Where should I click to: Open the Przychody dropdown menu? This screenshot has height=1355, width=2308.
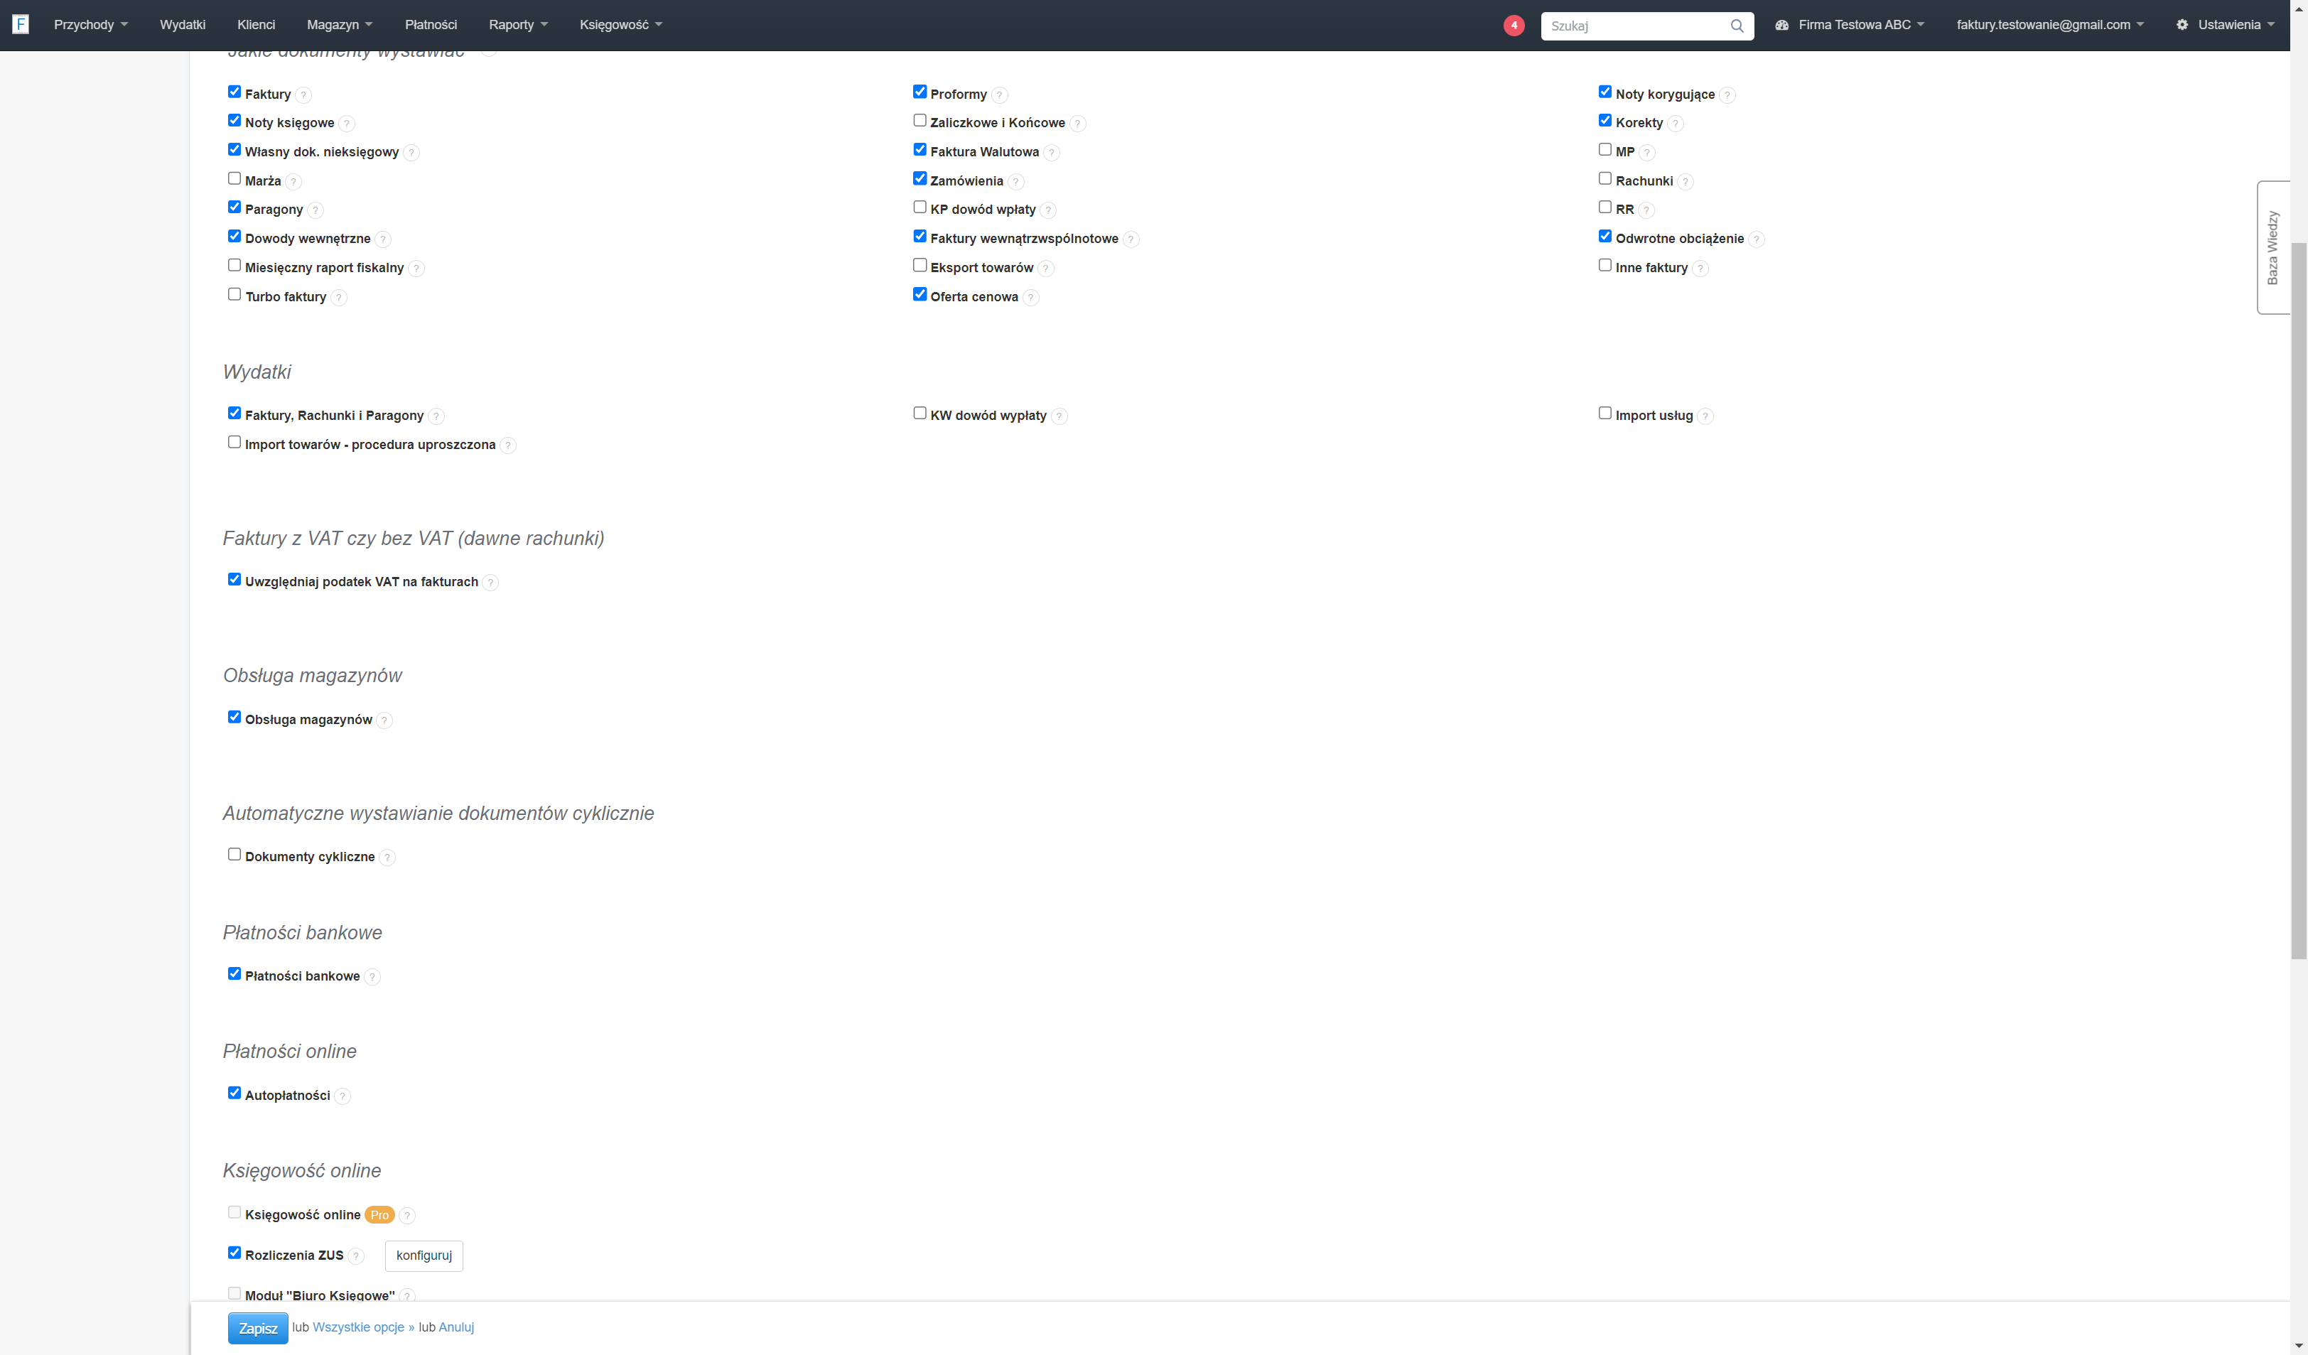click(91, 25)
